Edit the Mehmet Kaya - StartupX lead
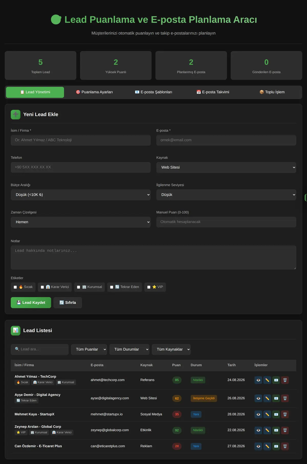This screenshot has width=307, height=464. click(x=267, y=414)
